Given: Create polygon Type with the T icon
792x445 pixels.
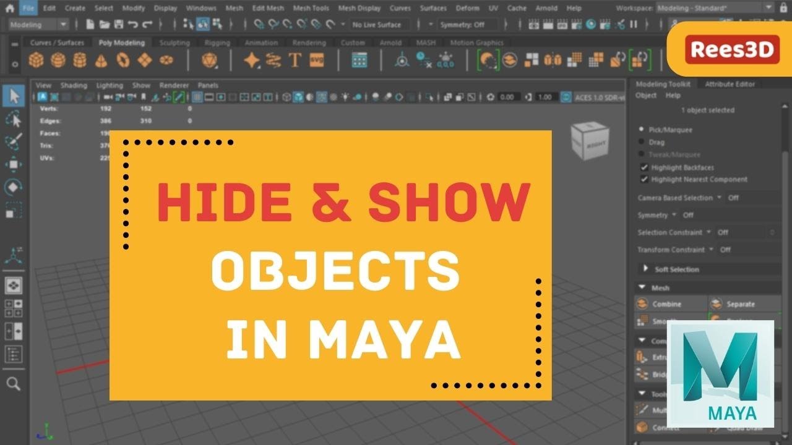Looking at the screenshot, I should 295,60.
